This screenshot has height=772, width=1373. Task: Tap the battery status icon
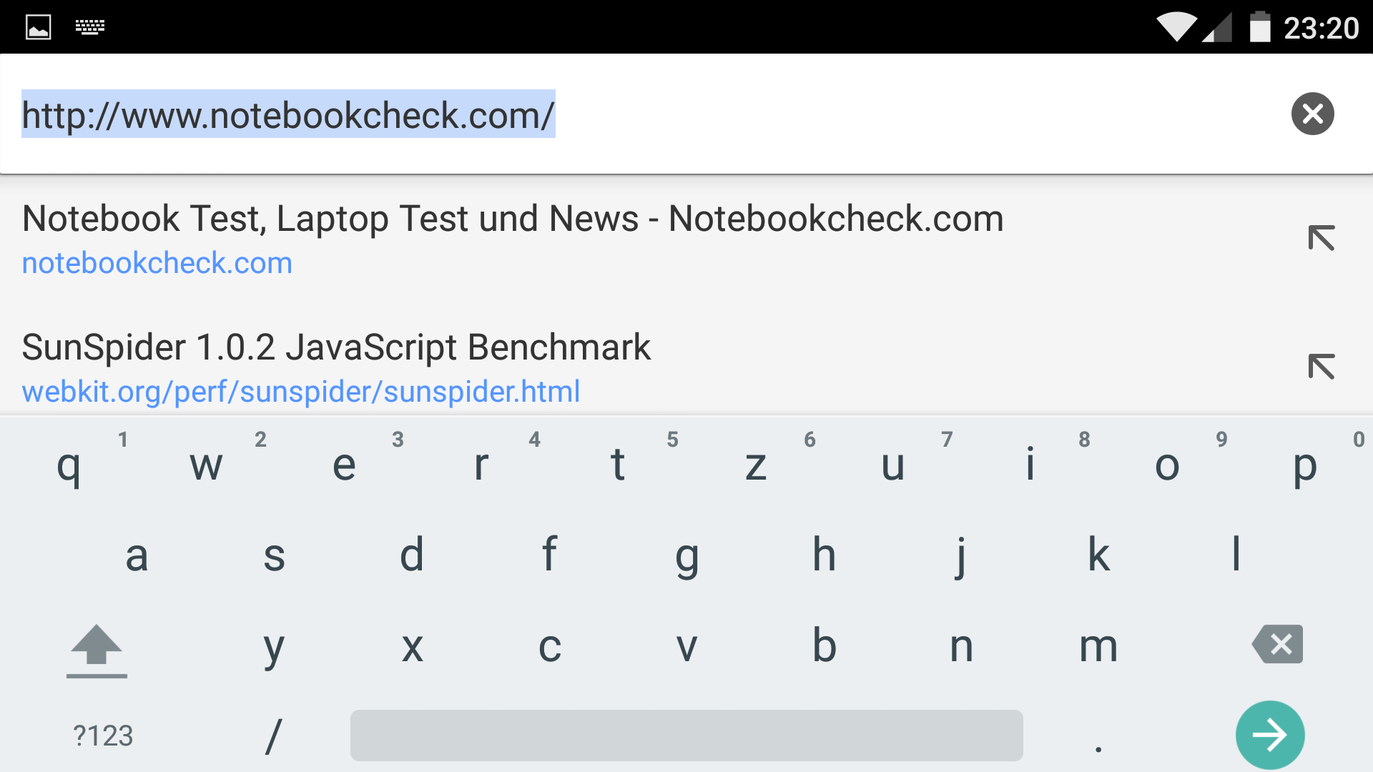point(1260,27)
